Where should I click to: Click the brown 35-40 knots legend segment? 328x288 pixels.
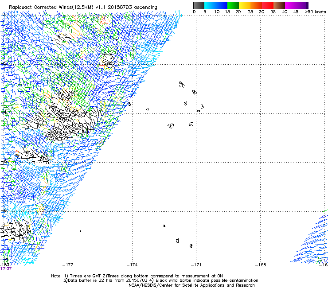coord(279,5)
